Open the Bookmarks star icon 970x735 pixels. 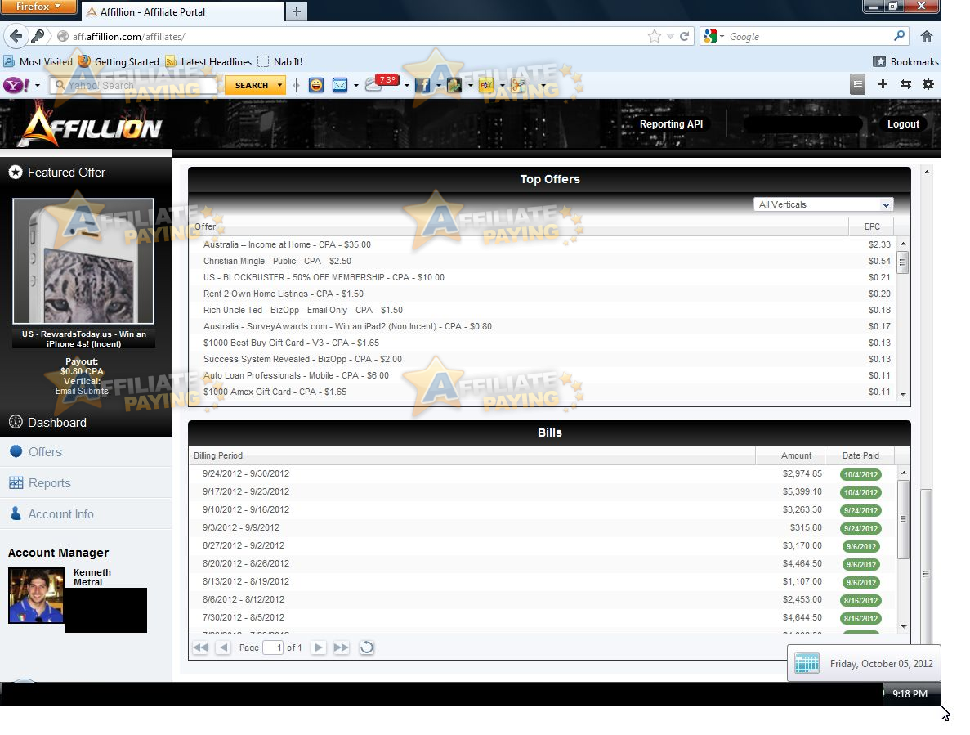tap(879, 61)
